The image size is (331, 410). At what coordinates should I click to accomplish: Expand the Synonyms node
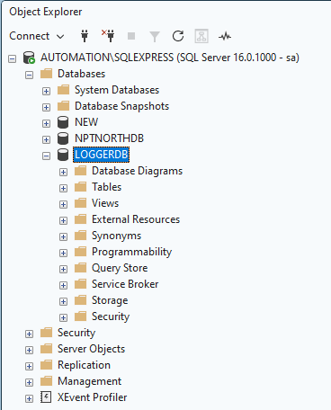[63, 236]
